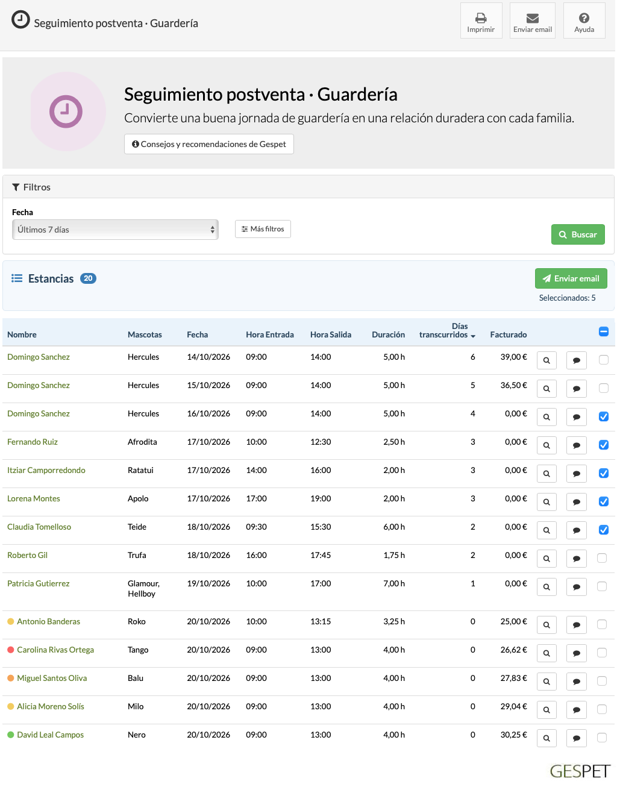The height and width of the screenshot is (787, 617).
Task: Click the Filtros panel header
Action: click(x=308, y=187)
